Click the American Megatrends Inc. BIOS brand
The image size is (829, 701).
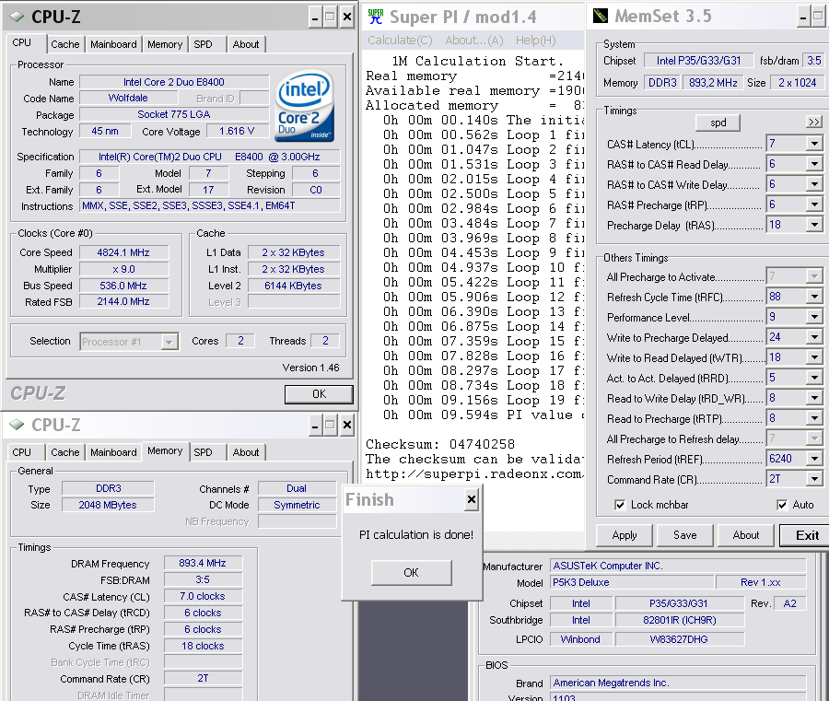[678, 683]
